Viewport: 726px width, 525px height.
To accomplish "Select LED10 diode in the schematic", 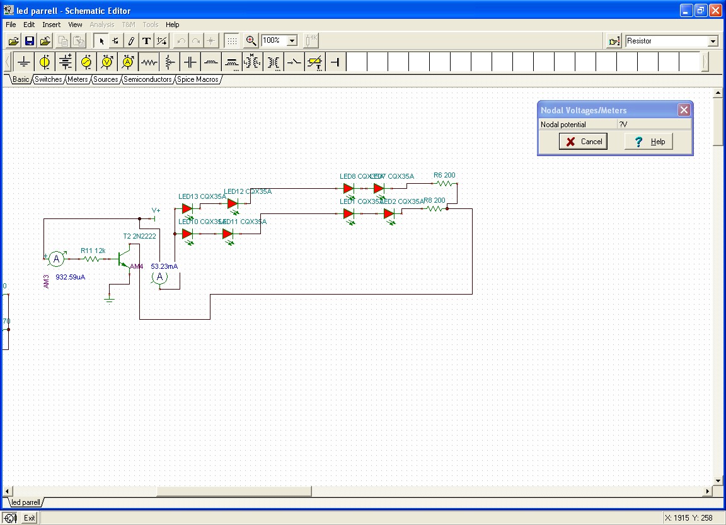I will 188,234.
